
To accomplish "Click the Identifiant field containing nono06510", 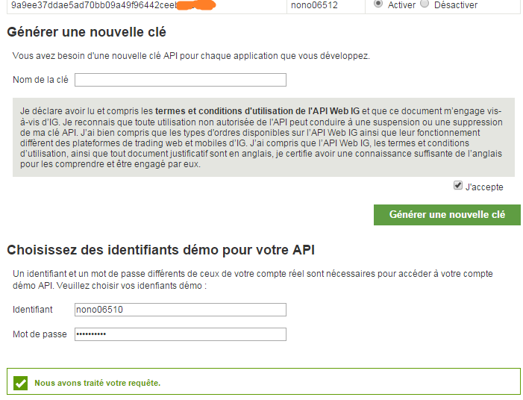I will pyautogui.click(x=181, y=310).
